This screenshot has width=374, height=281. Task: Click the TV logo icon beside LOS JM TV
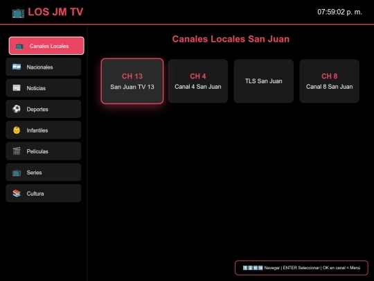[18, 12]
